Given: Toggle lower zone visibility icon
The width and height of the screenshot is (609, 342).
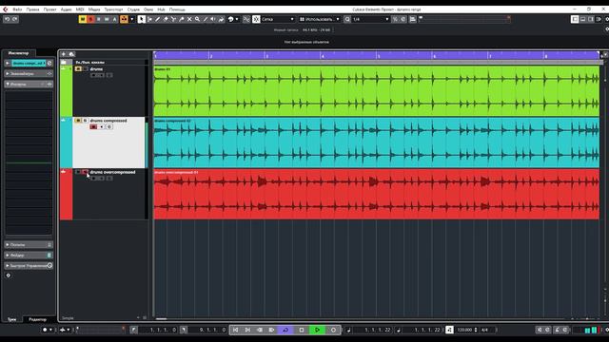Looking at the screenshot, I should point(583,19).
